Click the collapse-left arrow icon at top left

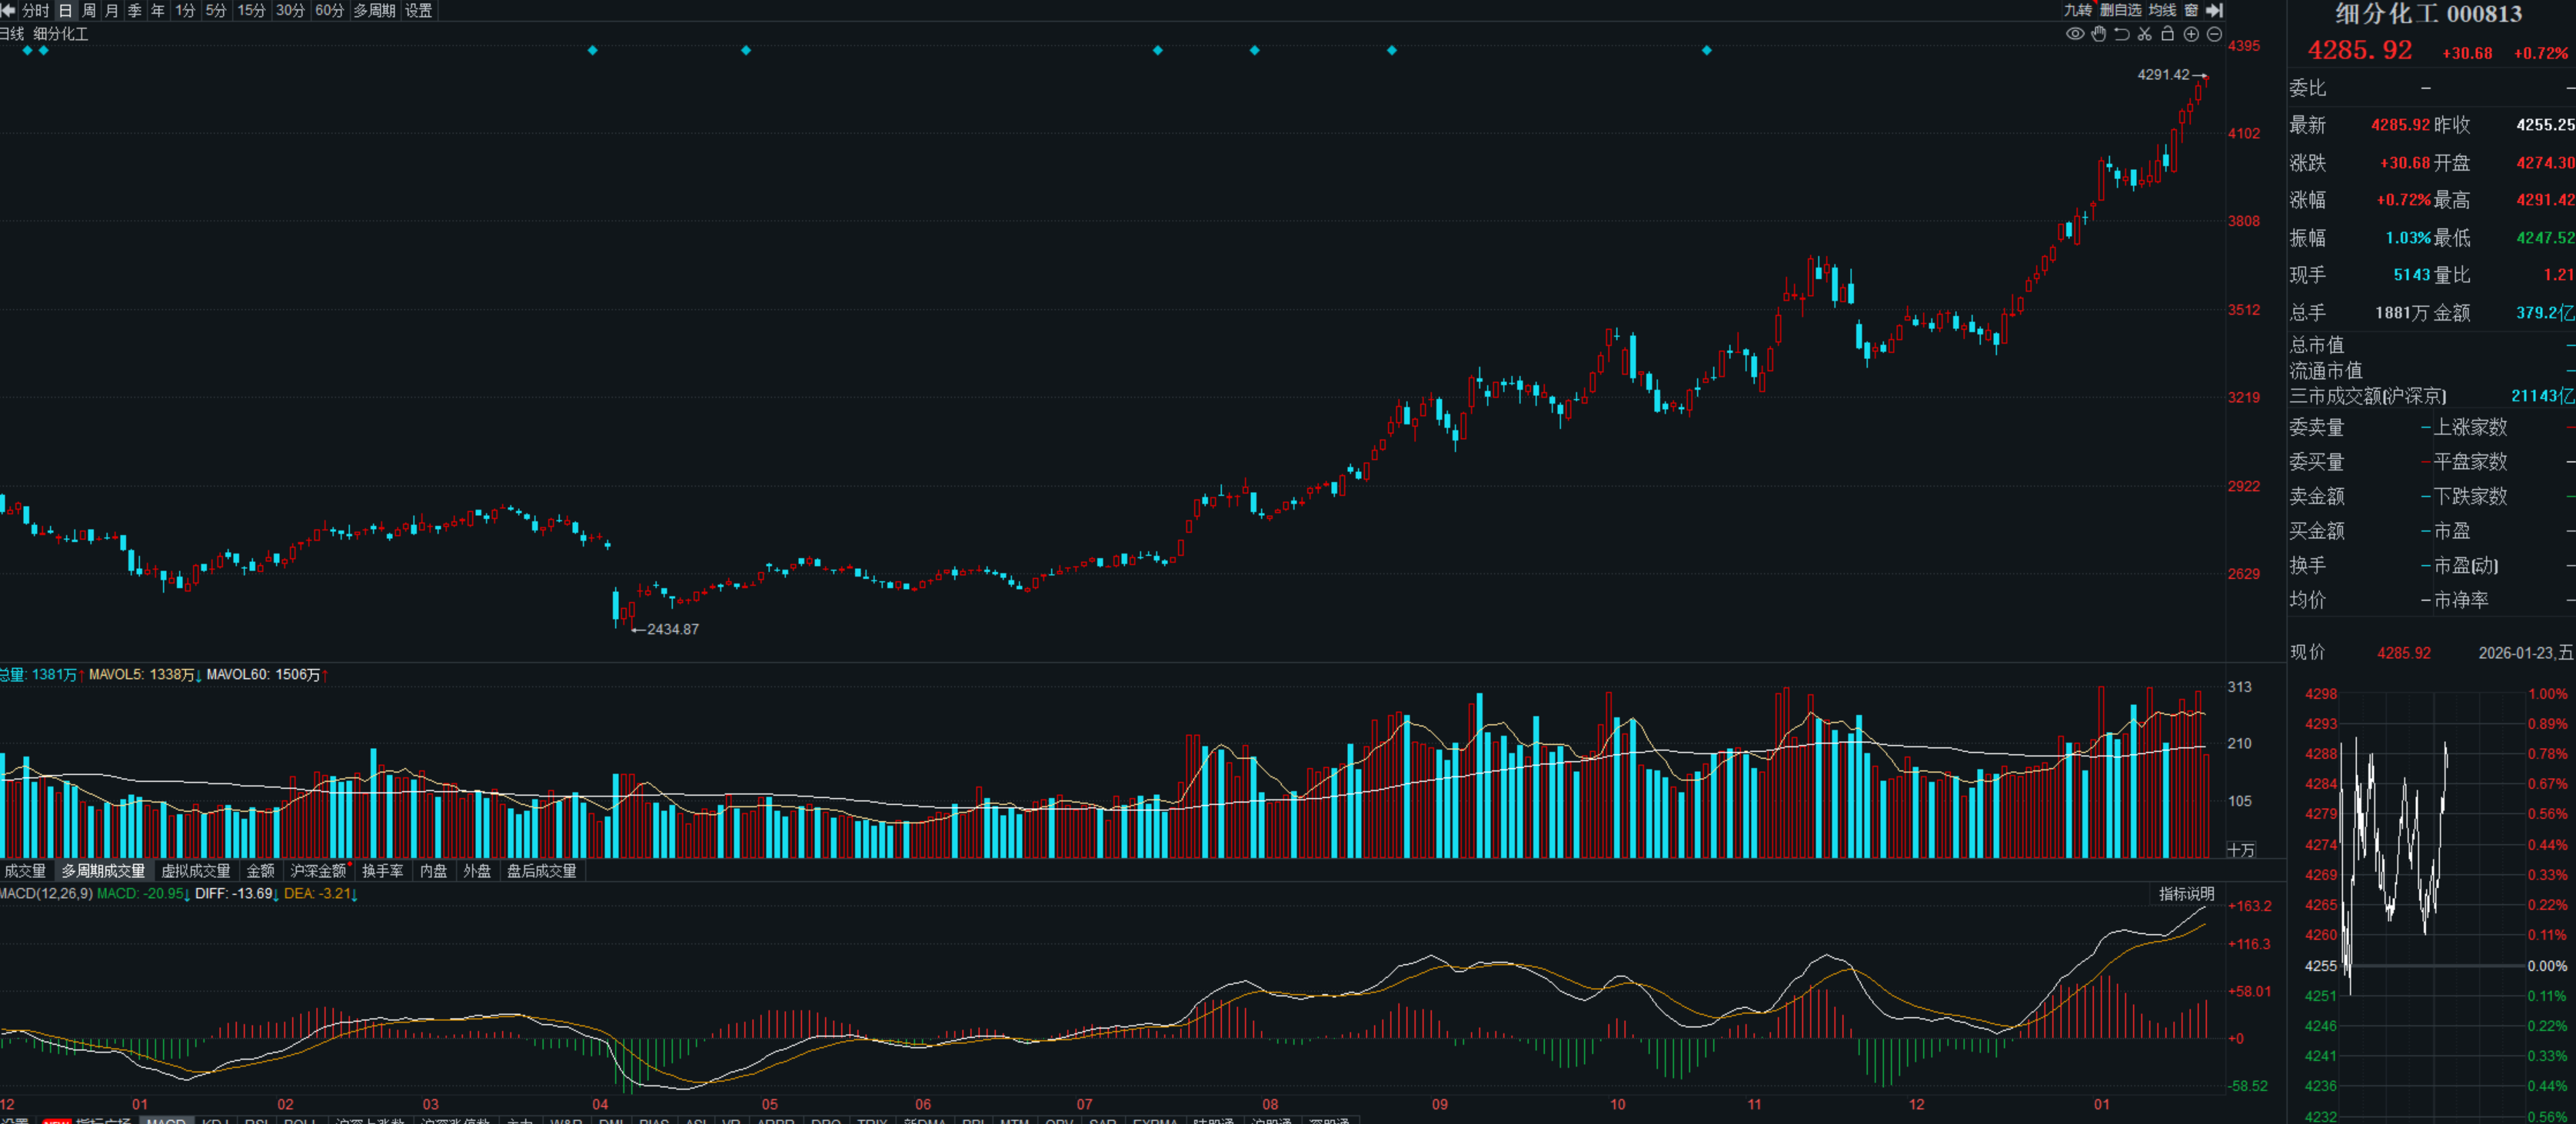pyautogui.click(x=8, y=10)
